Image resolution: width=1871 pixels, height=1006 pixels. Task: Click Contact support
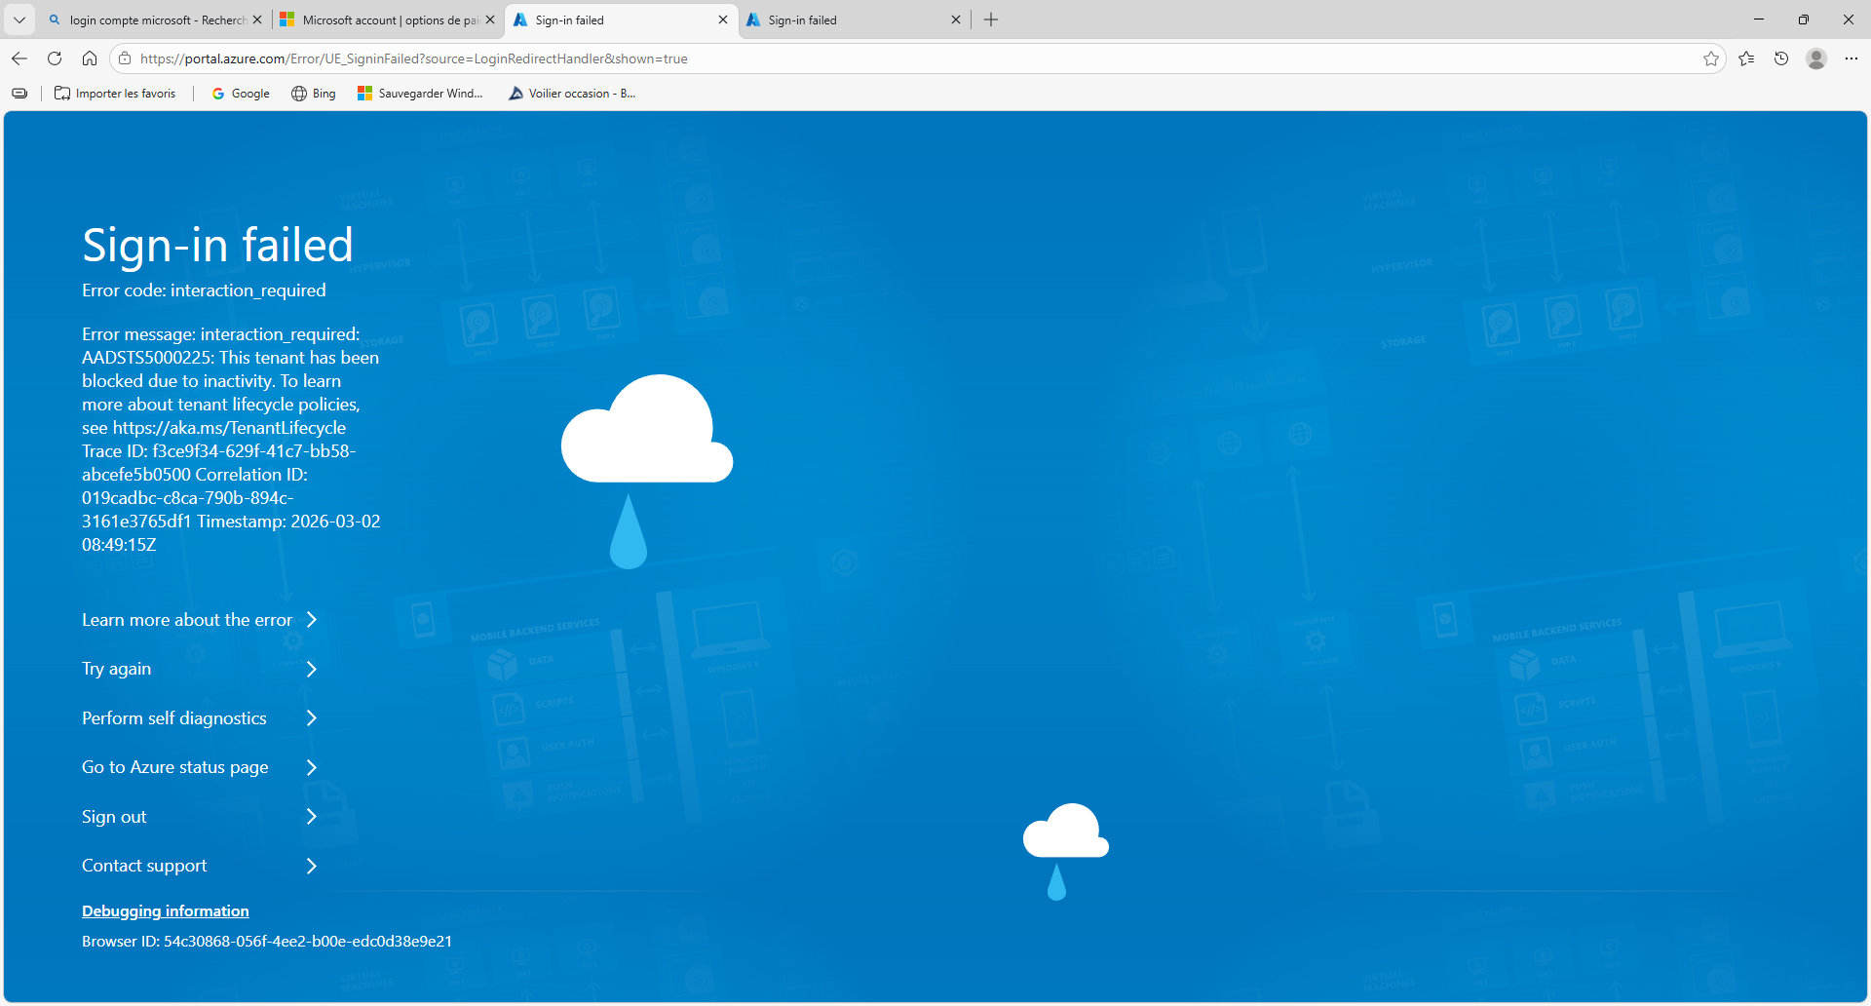[144, 866]
